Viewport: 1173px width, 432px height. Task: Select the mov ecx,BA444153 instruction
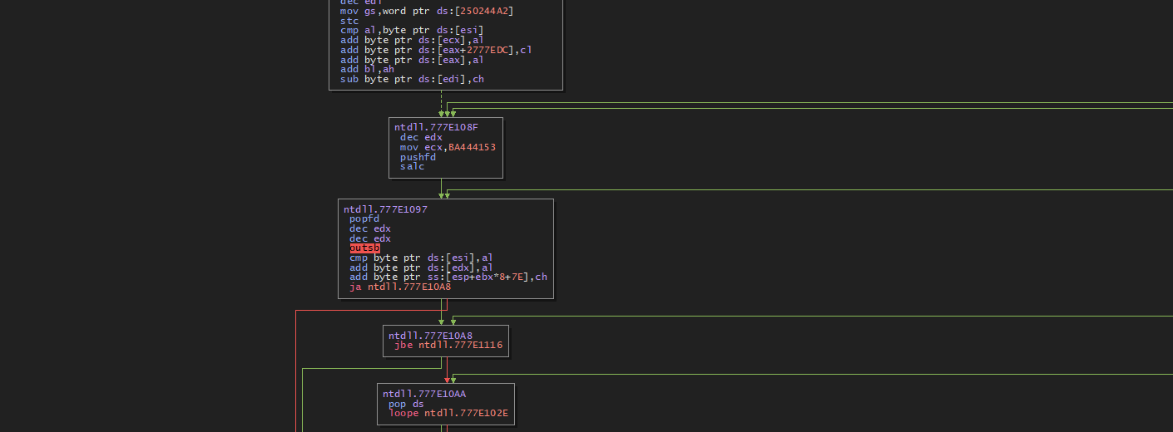[x=448, y=147]
